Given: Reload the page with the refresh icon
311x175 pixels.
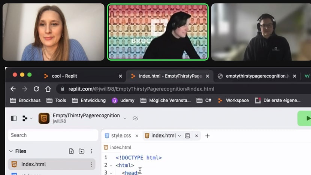Looking at the screenshot, I should [36, 89].
